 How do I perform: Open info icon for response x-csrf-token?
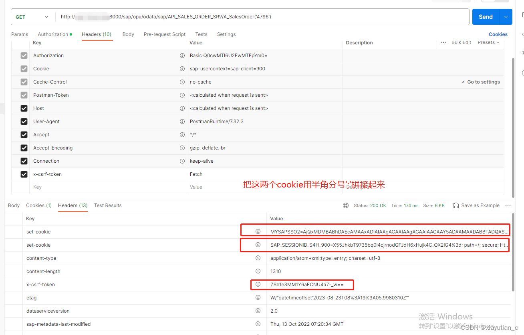[258, 284]
